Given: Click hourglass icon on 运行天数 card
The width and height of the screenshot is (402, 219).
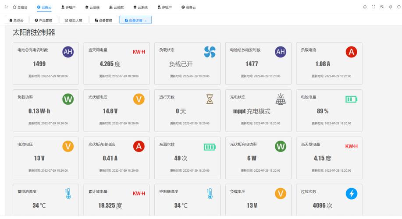Looking at the screenshot, I should (x=210, y=99).
